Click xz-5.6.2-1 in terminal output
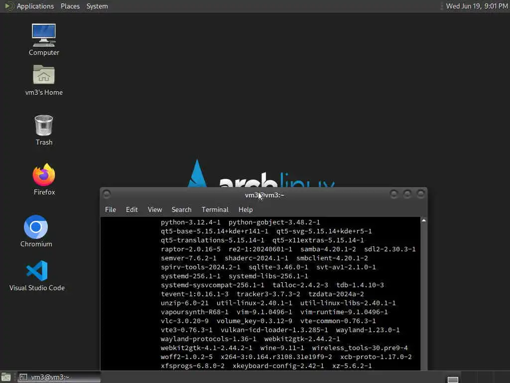Viewport: 510px width, 383px height. click(352, 366)
